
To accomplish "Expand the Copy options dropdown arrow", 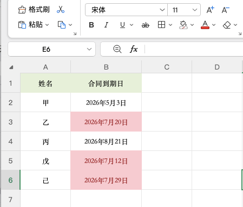I will click(70, 25).
